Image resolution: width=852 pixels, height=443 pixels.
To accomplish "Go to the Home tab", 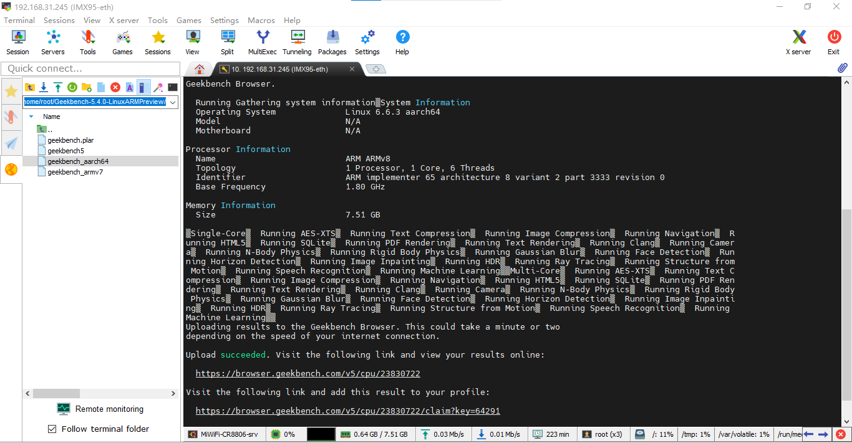I will click(200, 69).
